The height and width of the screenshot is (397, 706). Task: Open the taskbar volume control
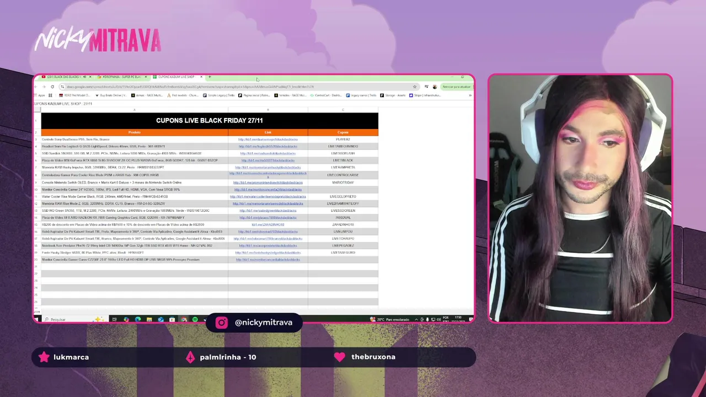pos(438,319)
